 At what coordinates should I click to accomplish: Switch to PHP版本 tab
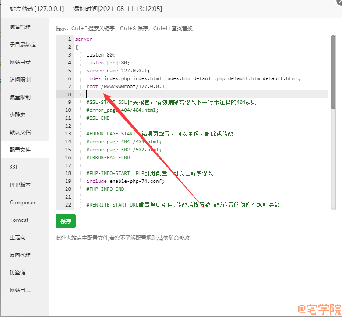[20, 185]
